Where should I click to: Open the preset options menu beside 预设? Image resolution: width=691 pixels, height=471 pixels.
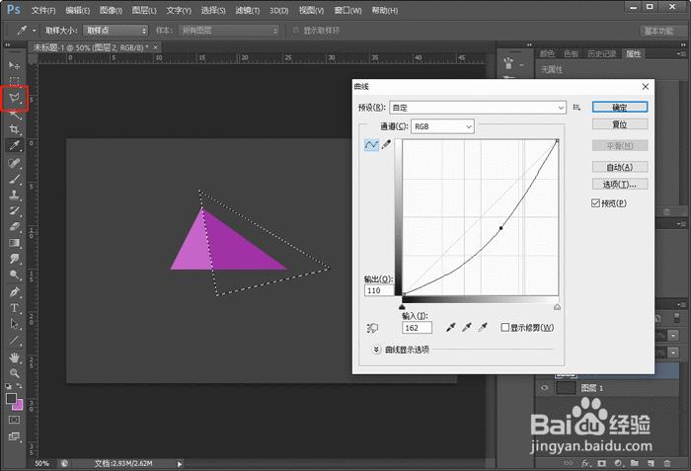[x=576, y=108]
